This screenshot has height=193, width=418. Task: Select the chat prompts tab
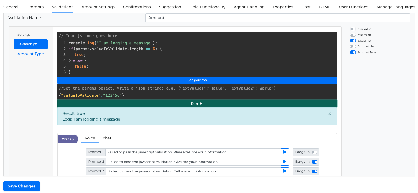pyautogui.click(x=107, y=138)
